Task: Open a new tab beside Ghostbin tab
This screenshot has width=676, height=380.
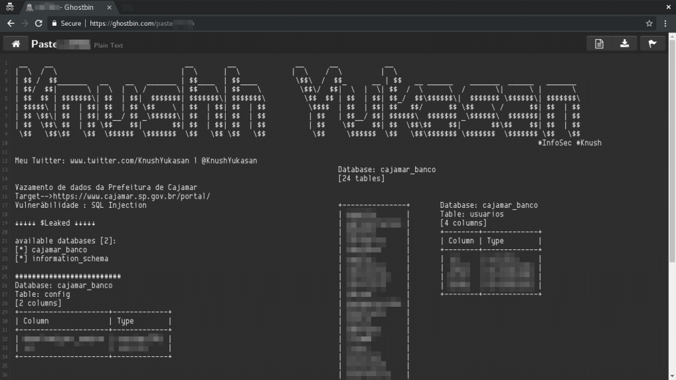Action: tap(127, 7)
